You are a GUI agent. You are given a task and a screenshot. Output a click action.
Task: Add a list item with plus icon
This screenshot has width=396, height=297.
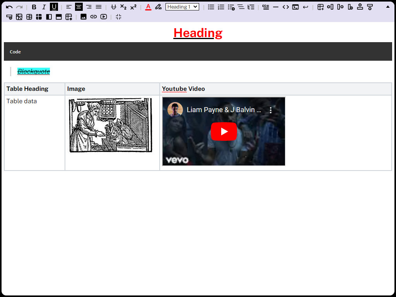coord(231,7)
